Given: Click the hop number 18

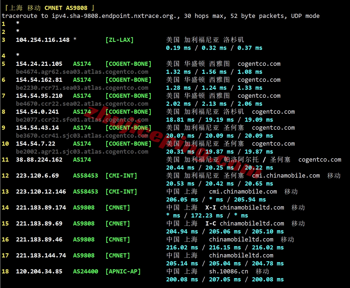Looking at the screenshot, I should tap(5, 271).
